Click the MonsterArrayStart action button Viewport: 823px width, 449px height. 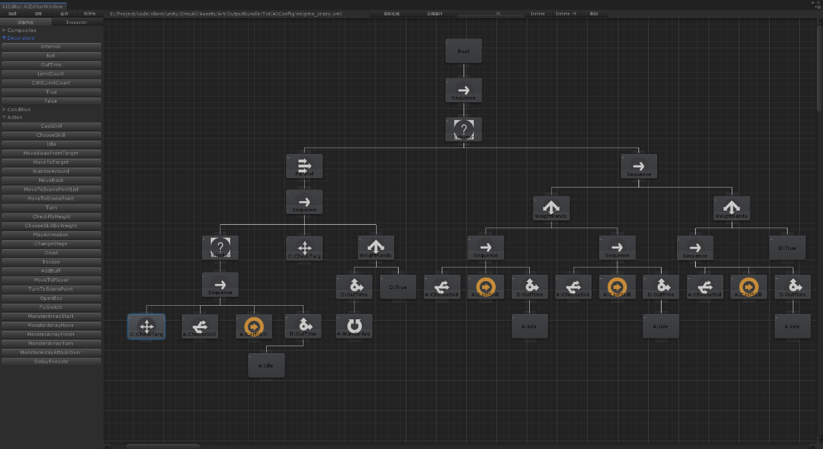(x=51, y=316)
